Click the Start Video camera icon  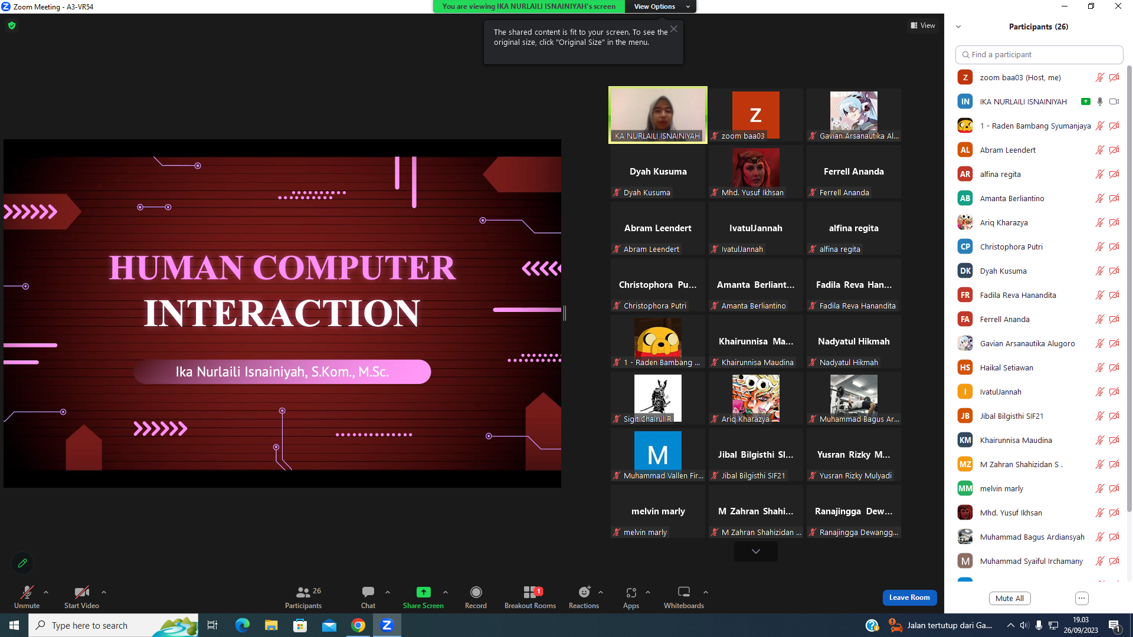[x=81, y=592]
